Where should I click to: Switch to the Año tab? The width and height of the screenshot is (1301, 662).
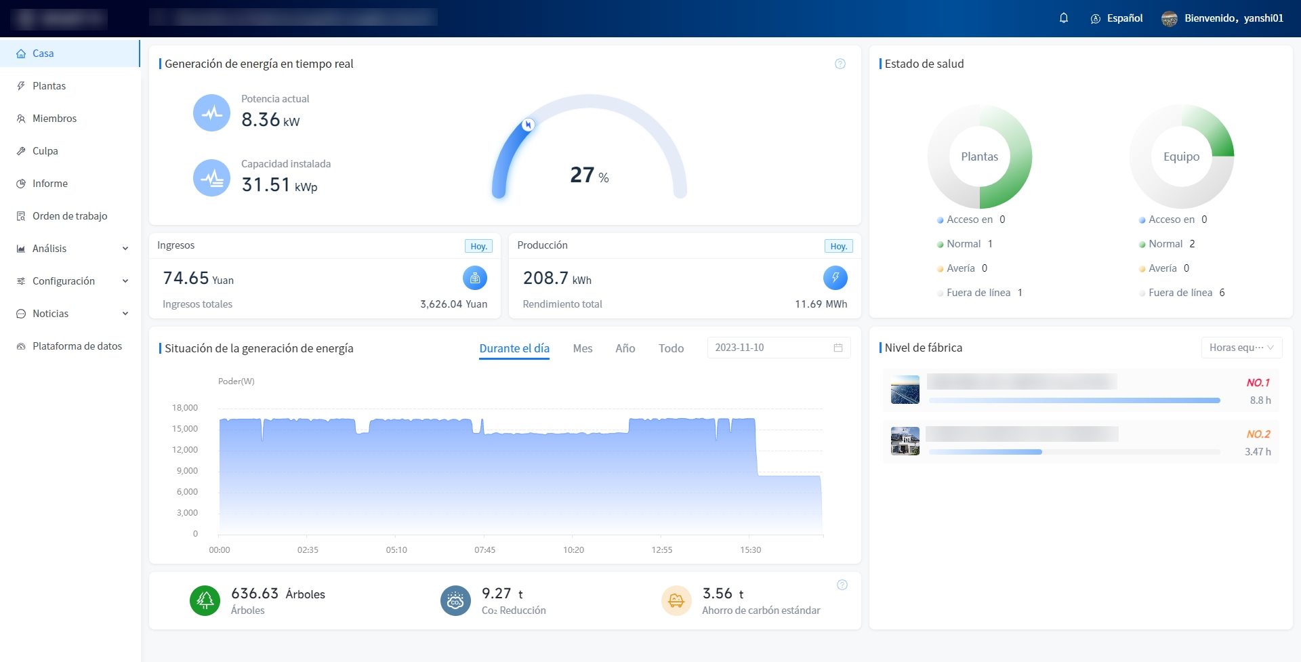[625, 348]
